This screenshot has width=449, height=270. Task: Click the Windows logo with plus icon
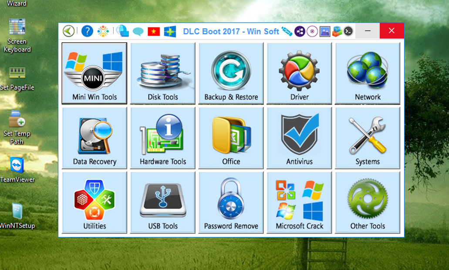(x=170, y=31)
